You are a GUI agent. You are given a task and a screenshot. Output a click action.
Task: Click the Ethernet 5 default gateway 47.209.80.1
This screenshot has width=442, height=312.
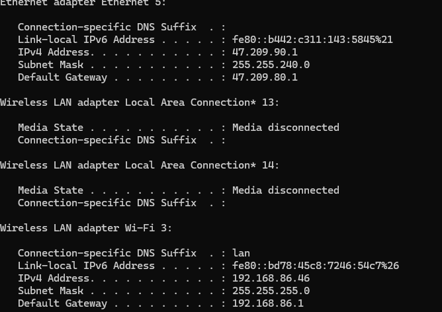click(x=265, y=77)
